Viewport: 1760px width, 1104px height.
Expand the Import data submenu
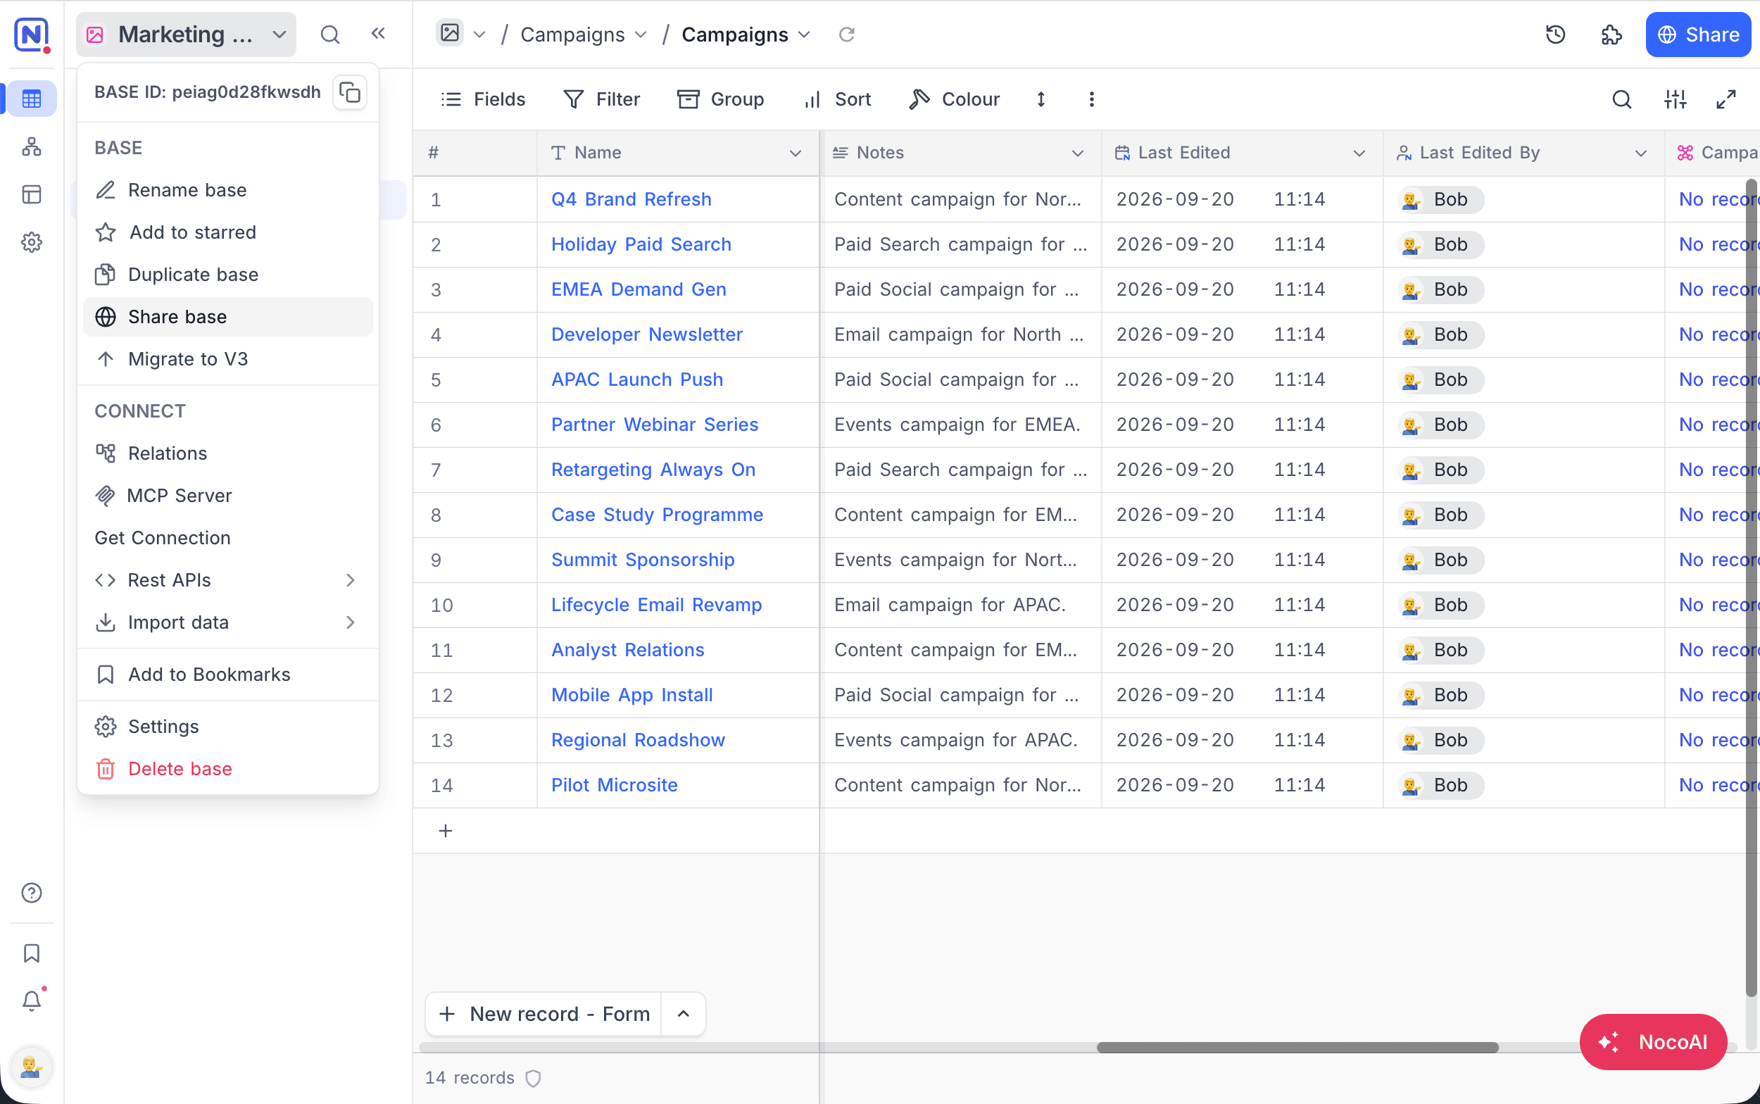tap(228, 622)
